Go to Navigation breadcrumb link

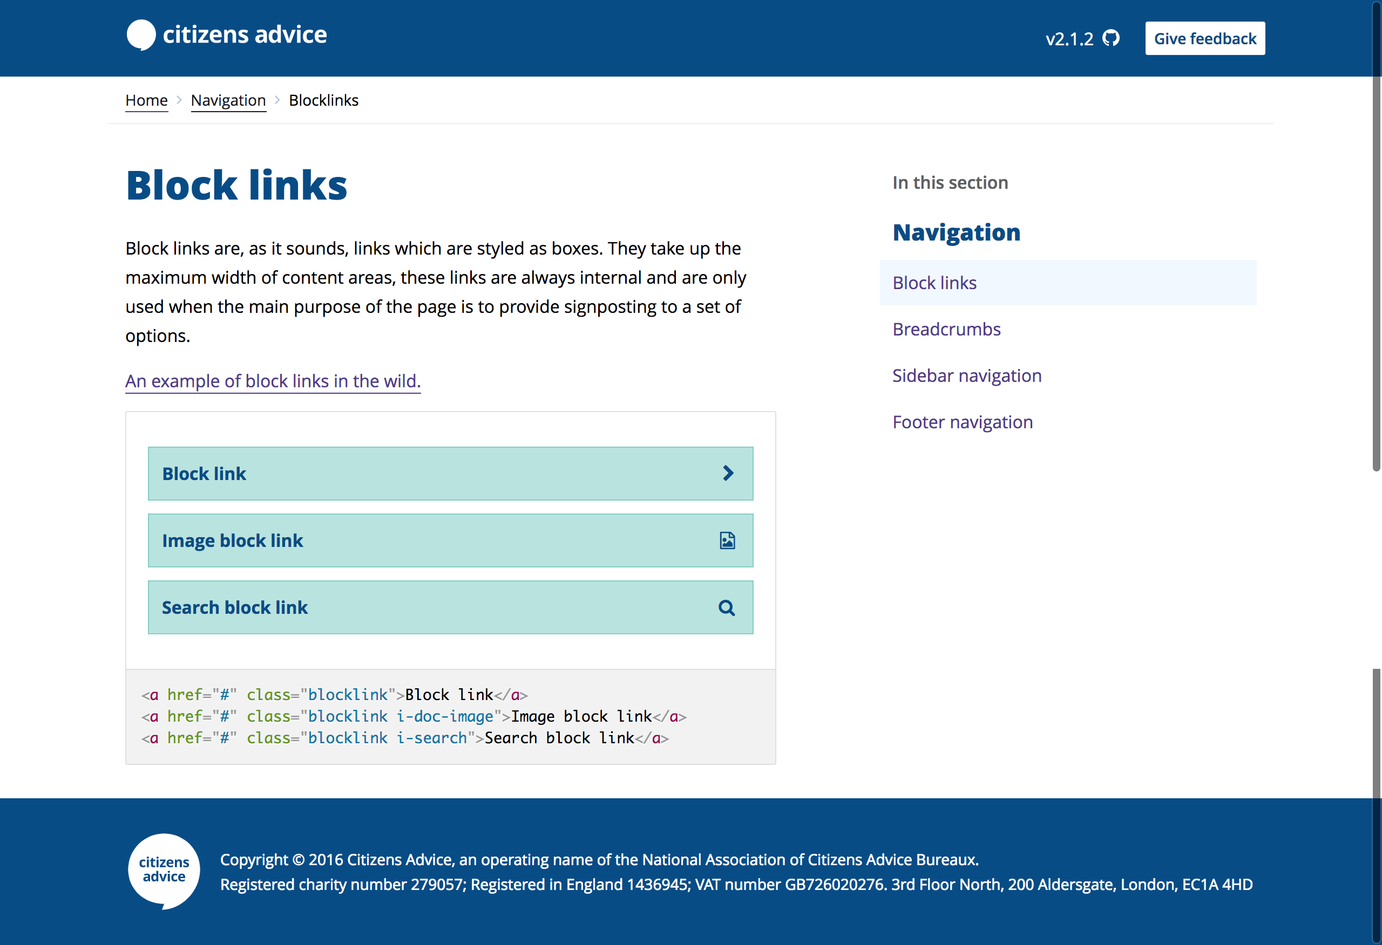(x=228, y=100)
